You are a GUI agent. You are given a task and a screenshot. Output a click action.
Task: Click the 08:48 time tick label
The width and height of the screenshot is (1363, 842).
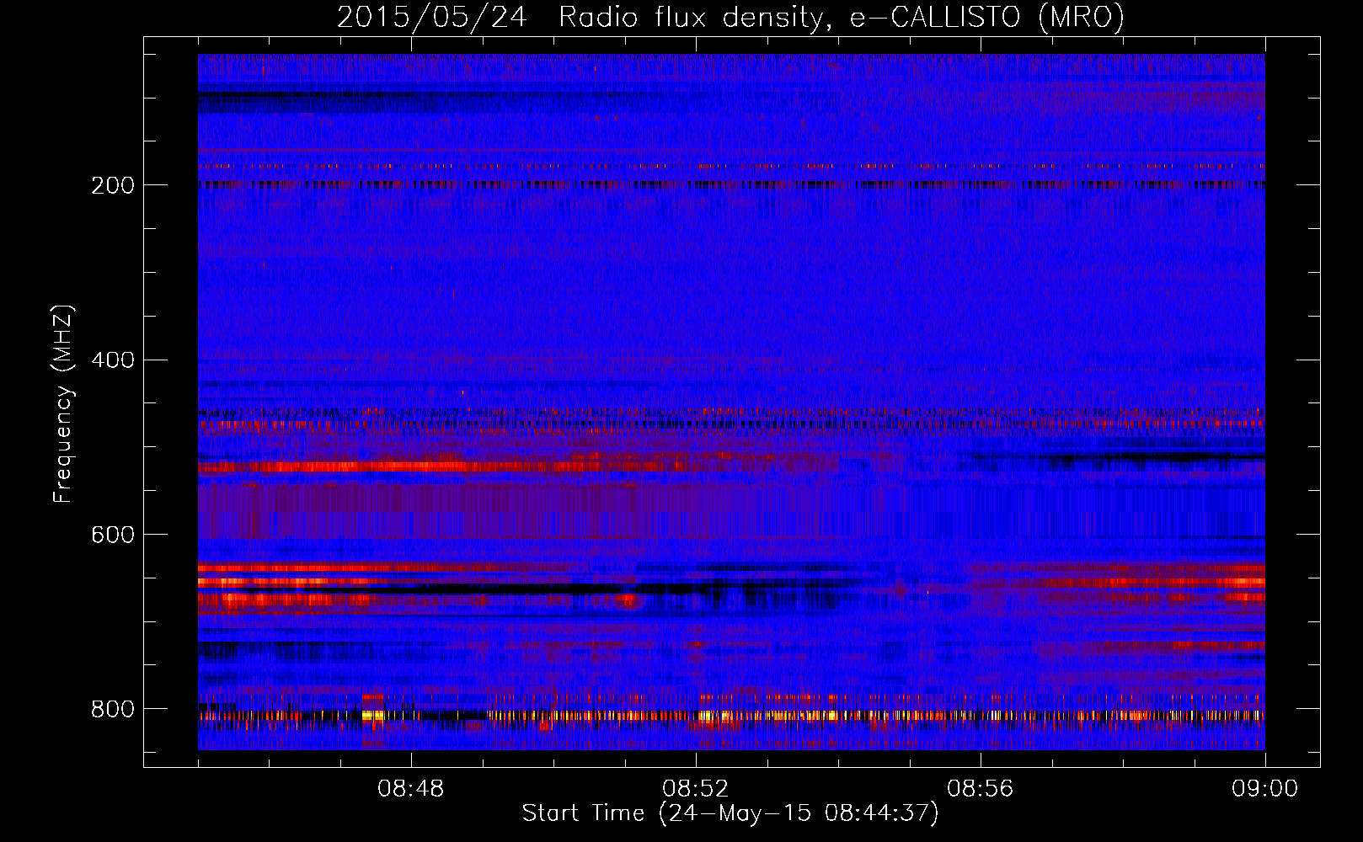pos(411,789)
